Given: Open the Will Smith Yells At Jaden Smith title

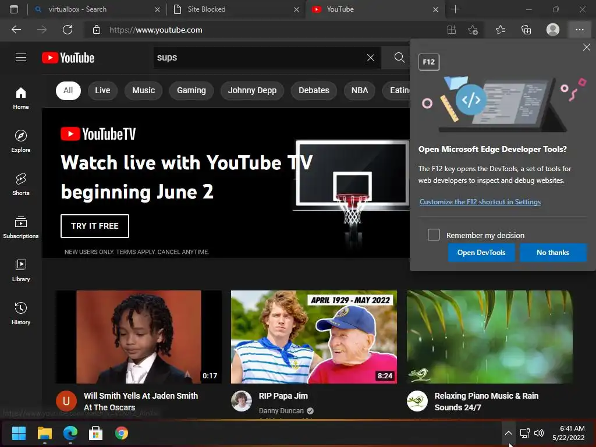Looking at the screenshot, I should point(141,402).
